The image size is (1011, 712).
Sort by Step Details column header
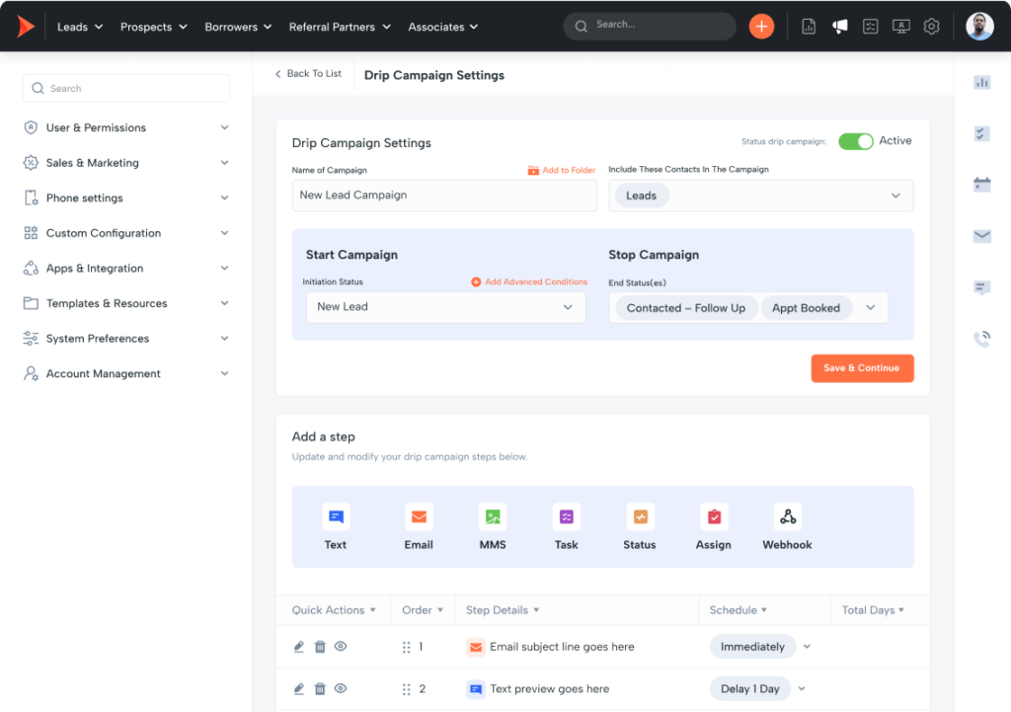(503, 610)
